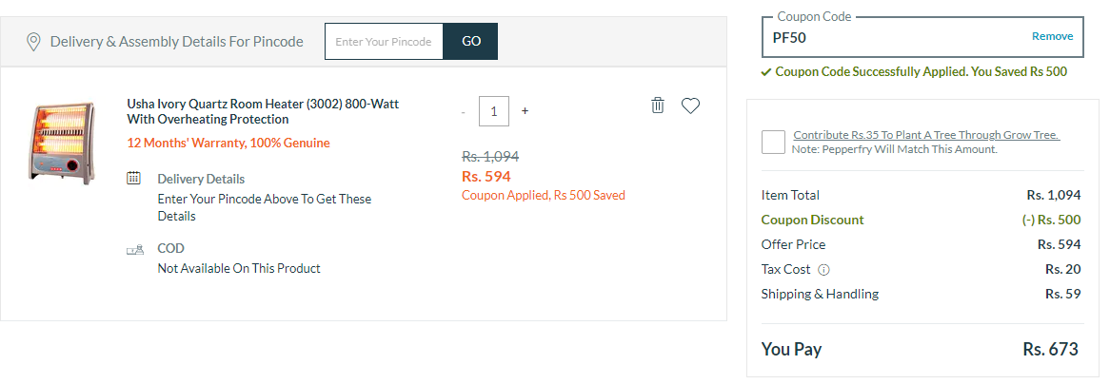This screenshot has width=1110, height=384.
Task: Decrease quantity with the minus button
Action: [463, 112]
